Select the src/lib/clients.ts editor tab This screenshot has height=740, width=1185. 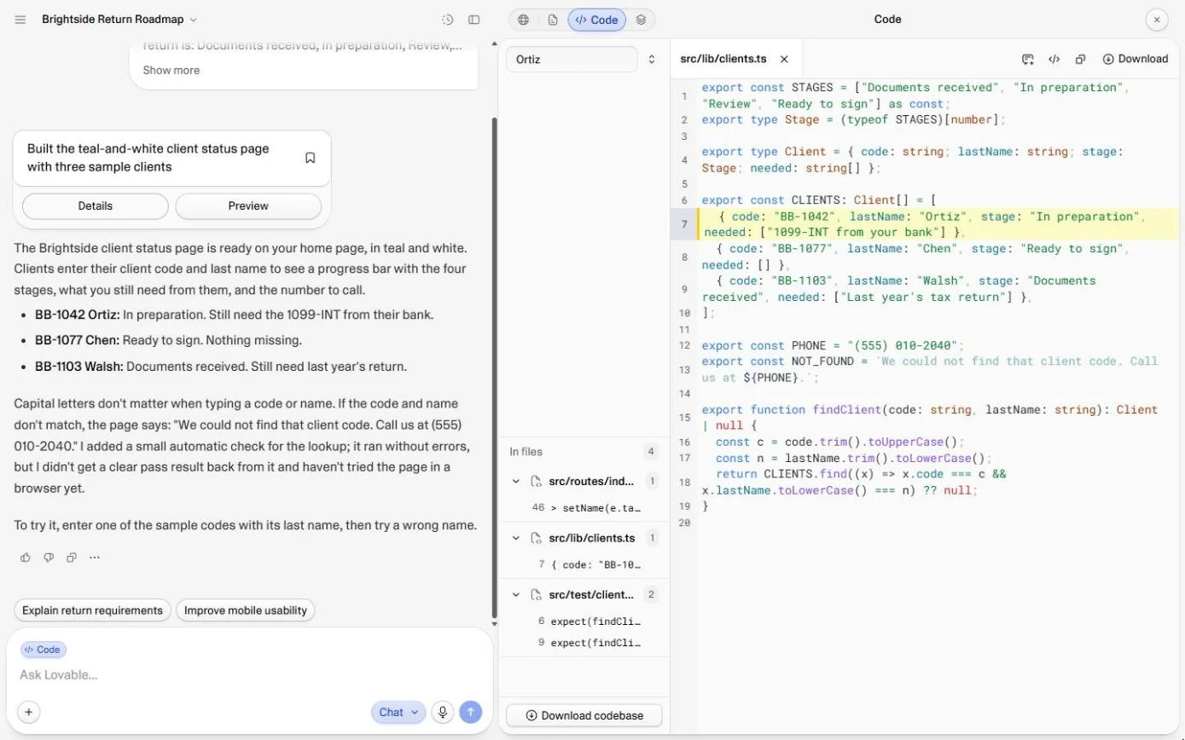(x=723, y=59)
